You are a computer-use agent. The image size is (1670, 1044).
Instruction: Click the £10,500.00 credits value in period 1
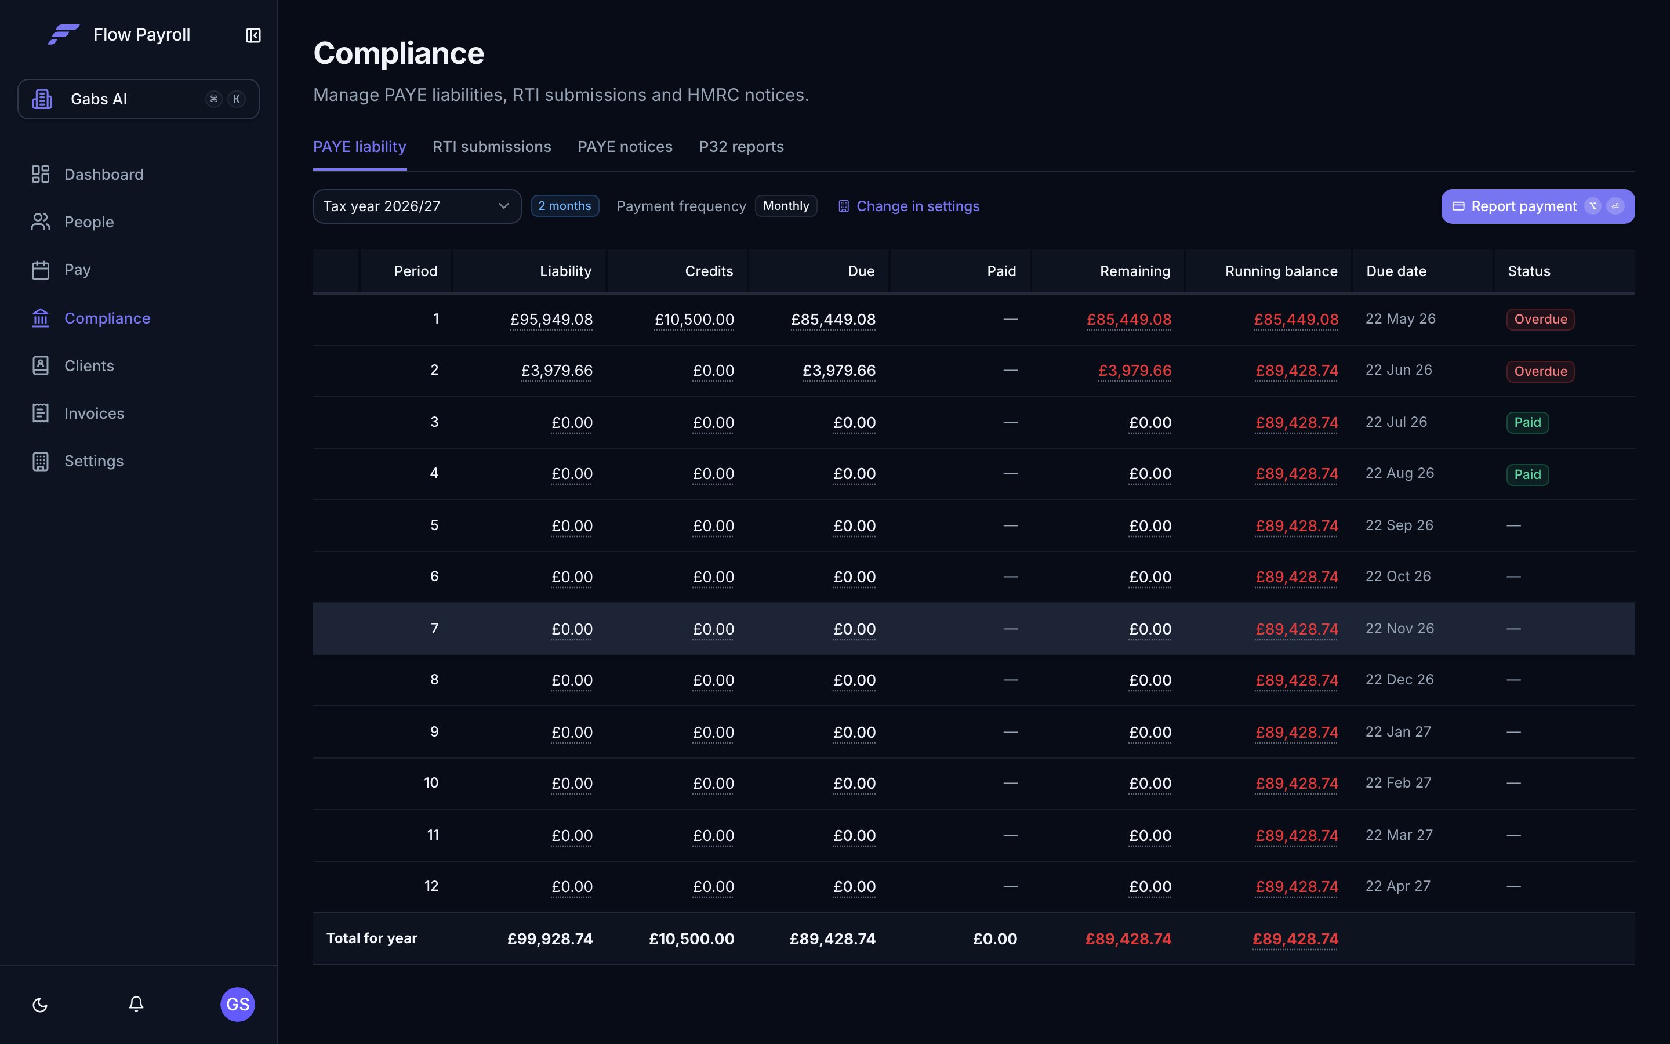tap(694, 320)
